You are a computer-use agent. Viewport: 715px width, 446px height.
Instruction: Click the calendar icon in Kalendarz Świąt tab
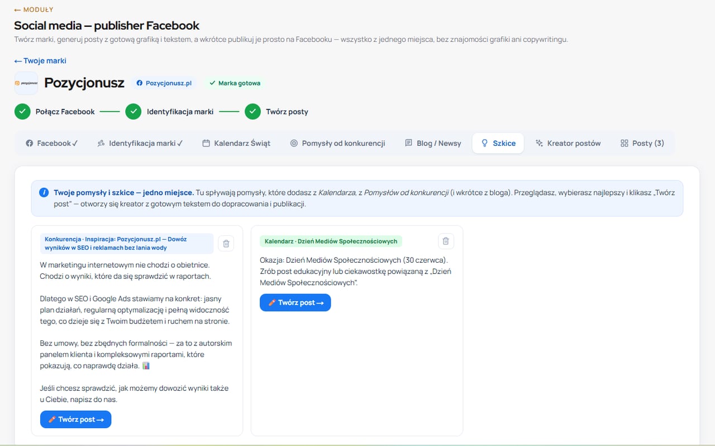(206, 143)
